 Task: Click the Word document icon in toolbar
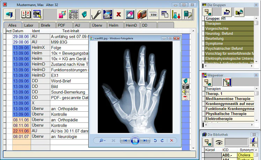pos(85,15)
